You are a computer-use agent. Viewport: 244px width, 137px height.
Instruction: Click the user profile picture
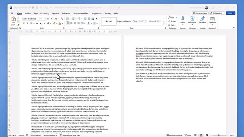coord(207,8)
